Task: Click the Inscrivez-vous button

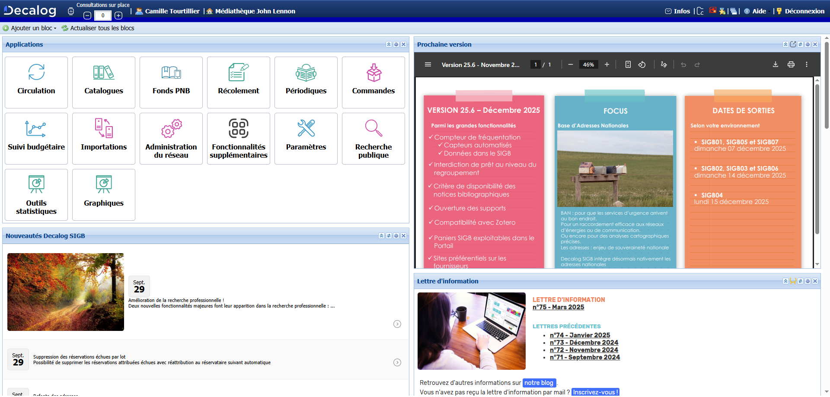Action: [595, 392]
